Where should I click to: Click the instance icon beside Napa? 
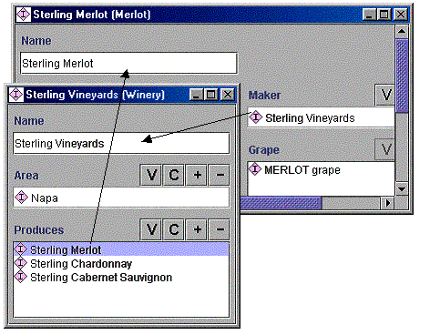pyautogui.click(x=21, y=198)
